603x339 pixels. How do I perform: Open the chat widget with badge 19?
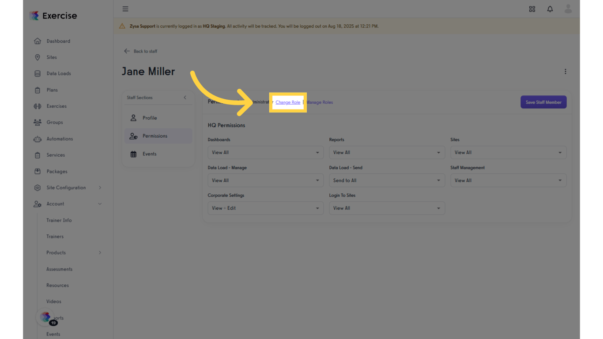point(46,317)
